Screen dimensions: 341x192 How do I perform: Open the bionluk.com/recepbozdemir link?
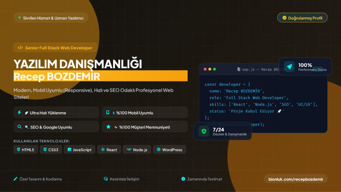tap(296, 179)
